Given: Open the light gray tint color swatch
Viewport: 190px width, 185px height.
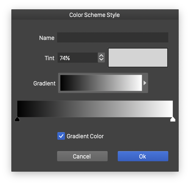Looking at the screenshot, I should (x=138, y=58).
